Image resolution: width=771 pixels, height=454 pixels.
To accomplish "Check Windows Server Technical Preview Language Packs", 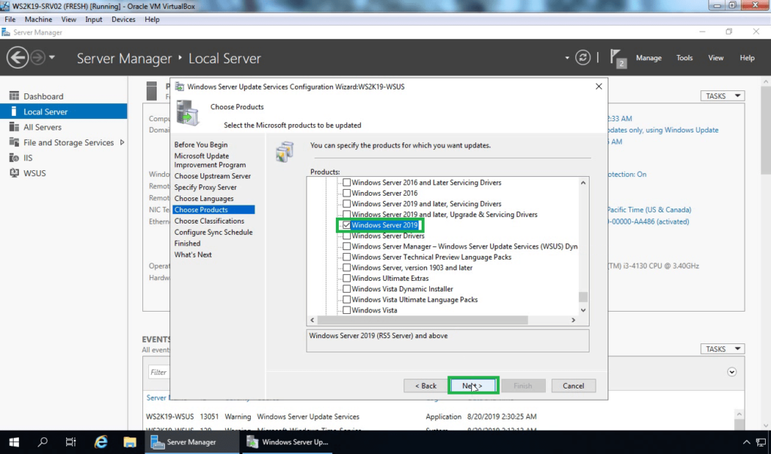I will pos(346,257).
